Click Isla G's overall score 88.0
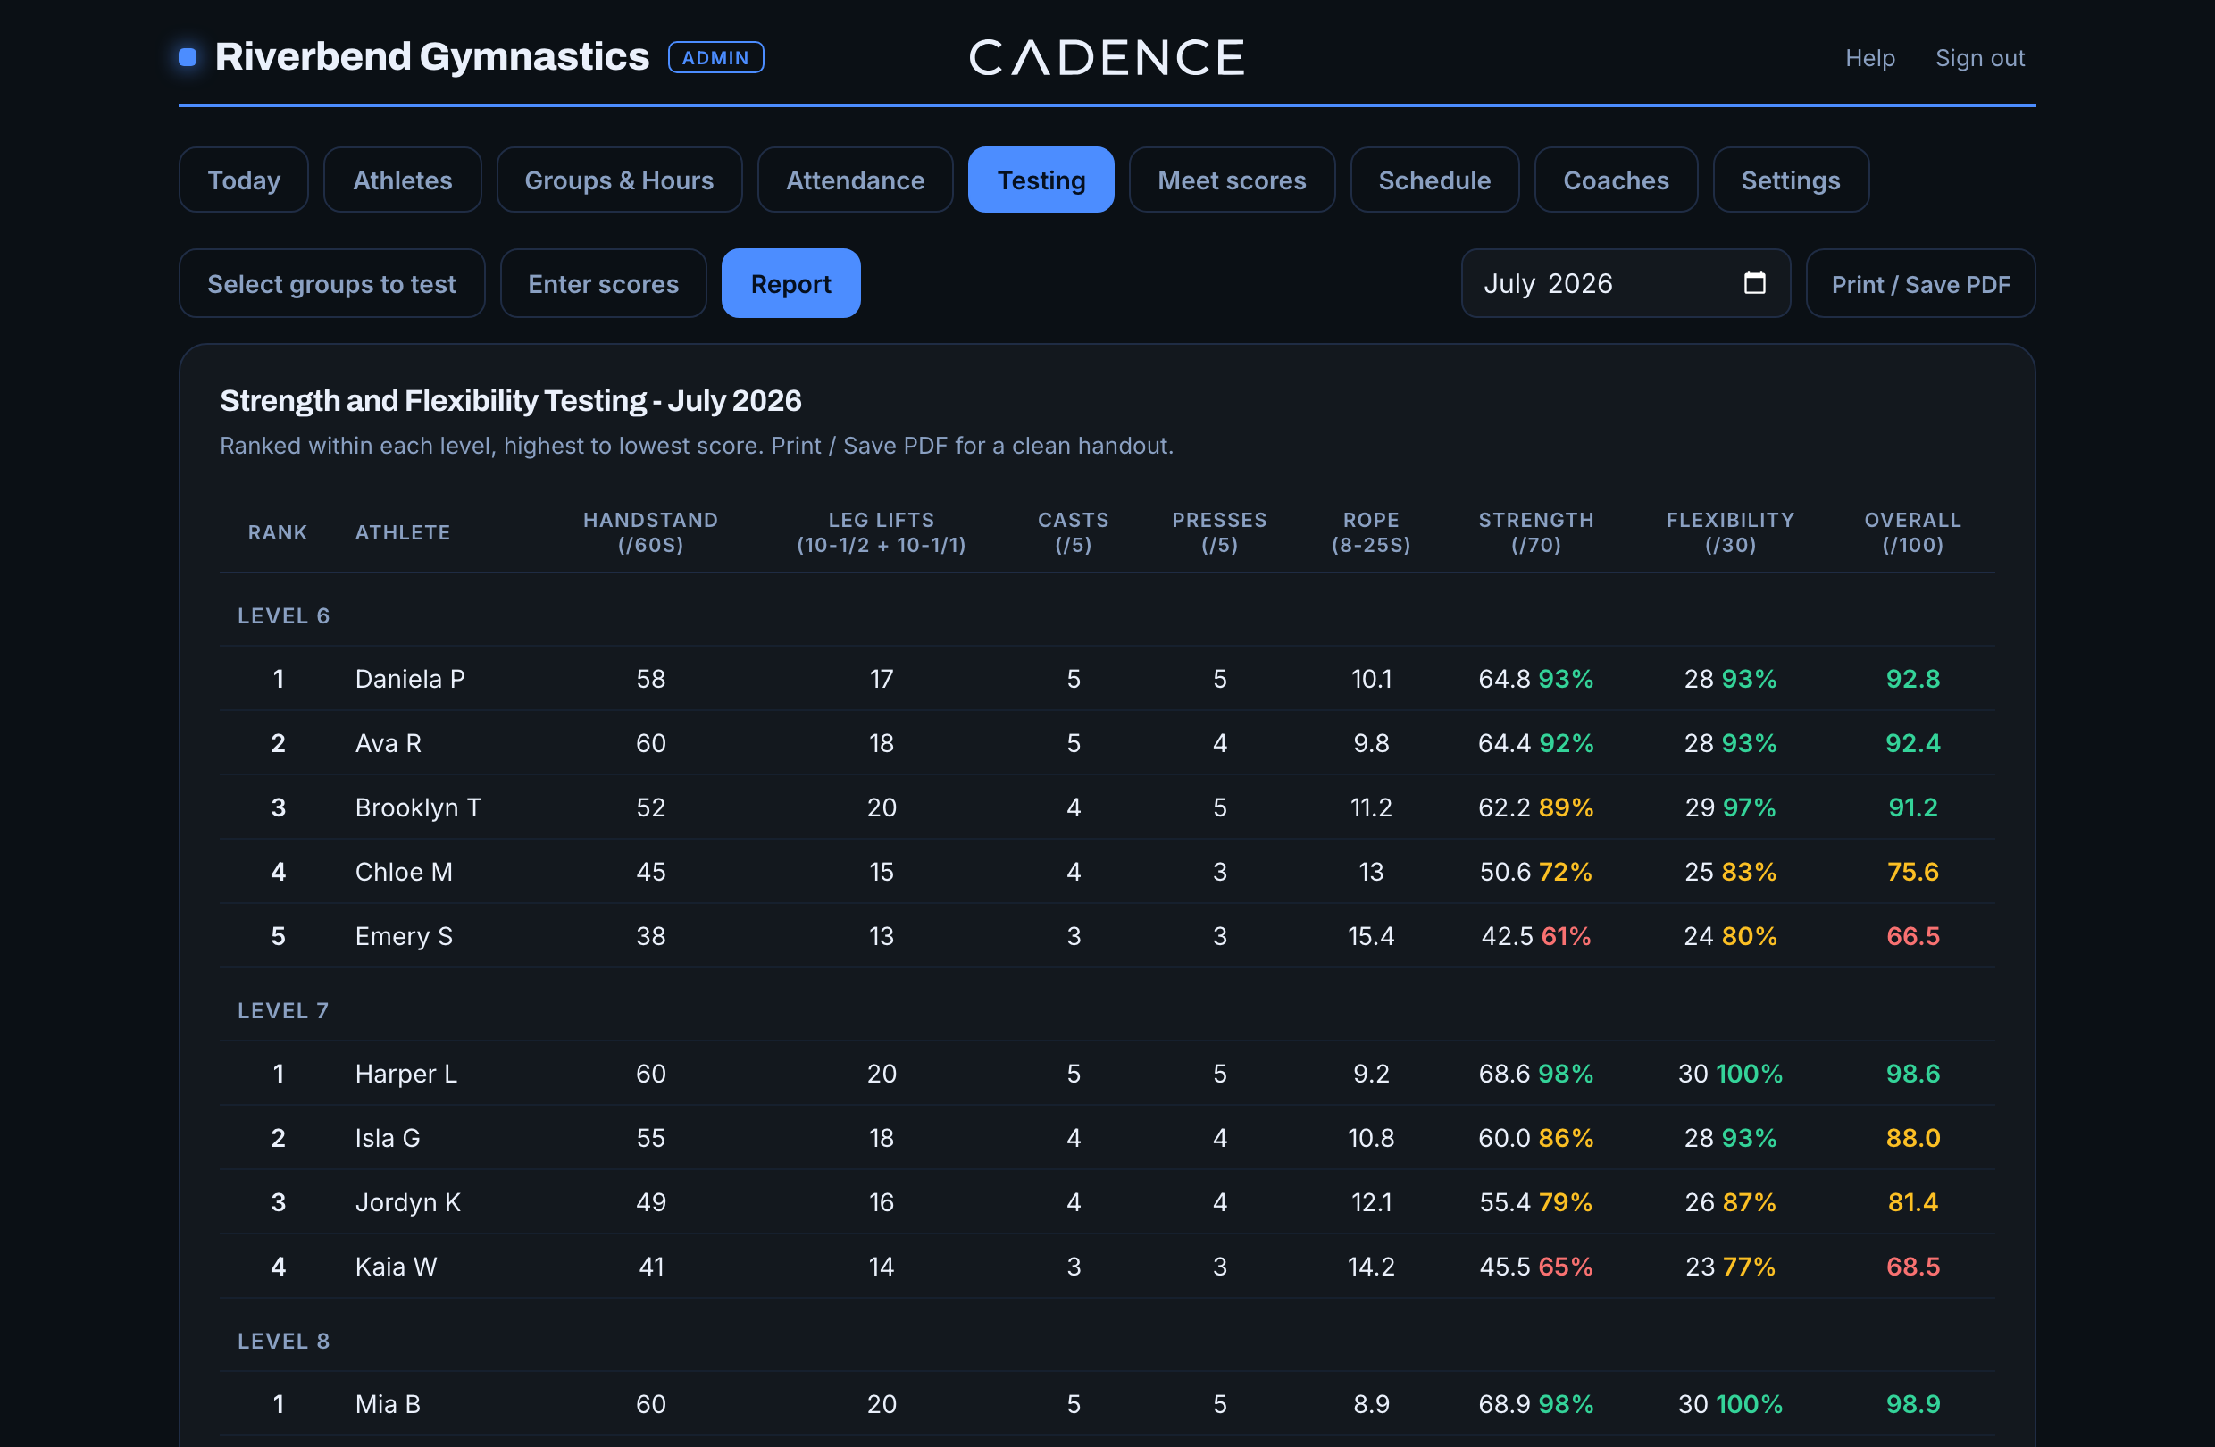2215x1447 pixels. [1912, 1137]
